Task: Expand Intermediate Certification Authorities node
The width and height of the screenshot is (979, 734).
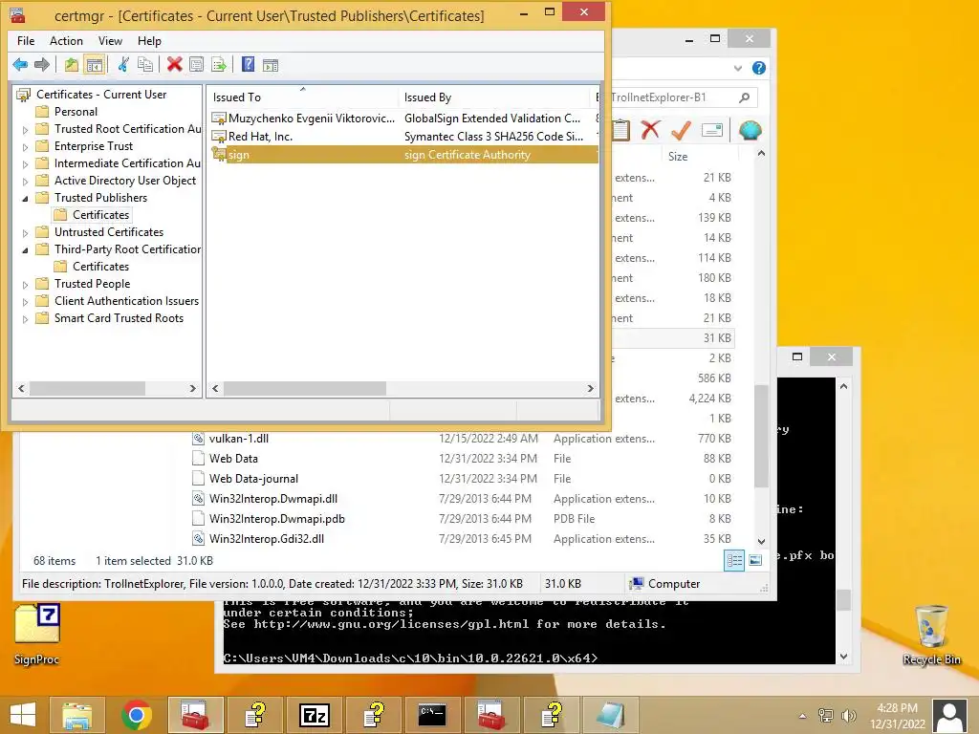Action: coord(25,164)
